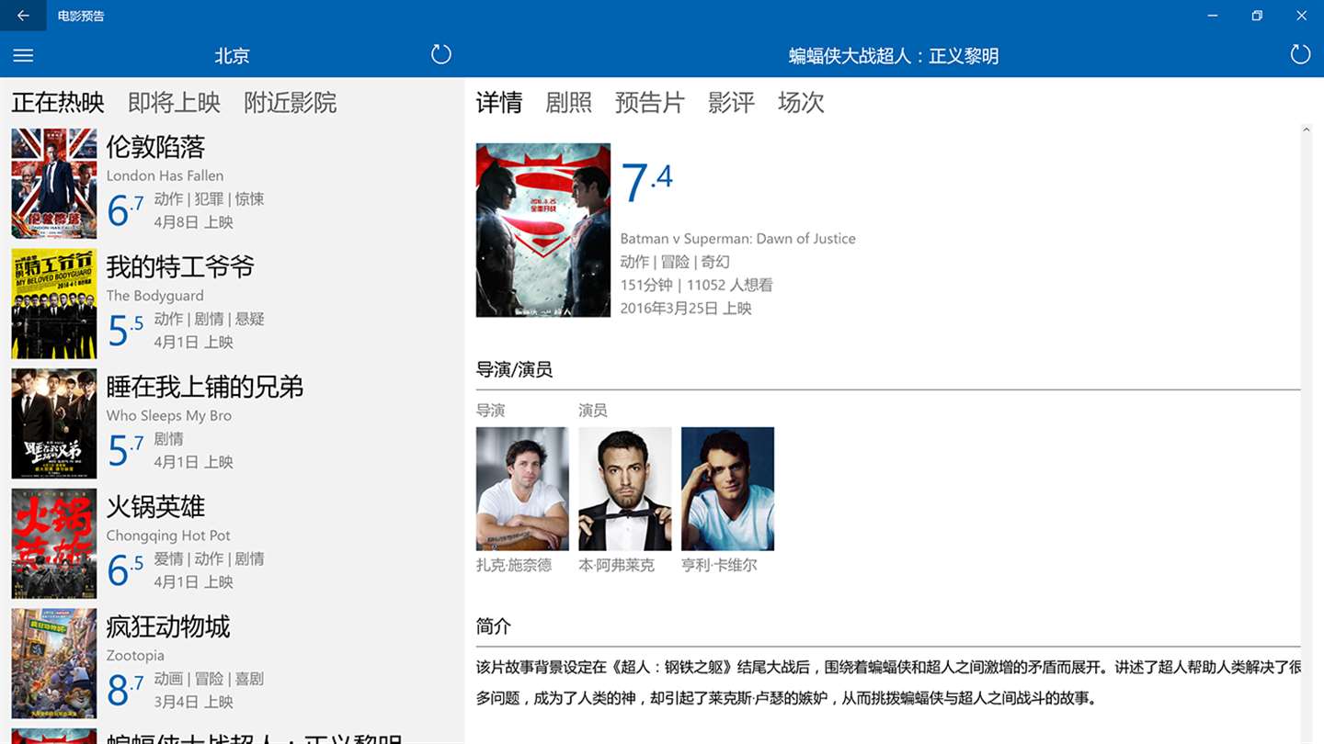Open actor 本·阿弗莱克 photo
Screen dimensions: 1324x744
pos(625,489)
